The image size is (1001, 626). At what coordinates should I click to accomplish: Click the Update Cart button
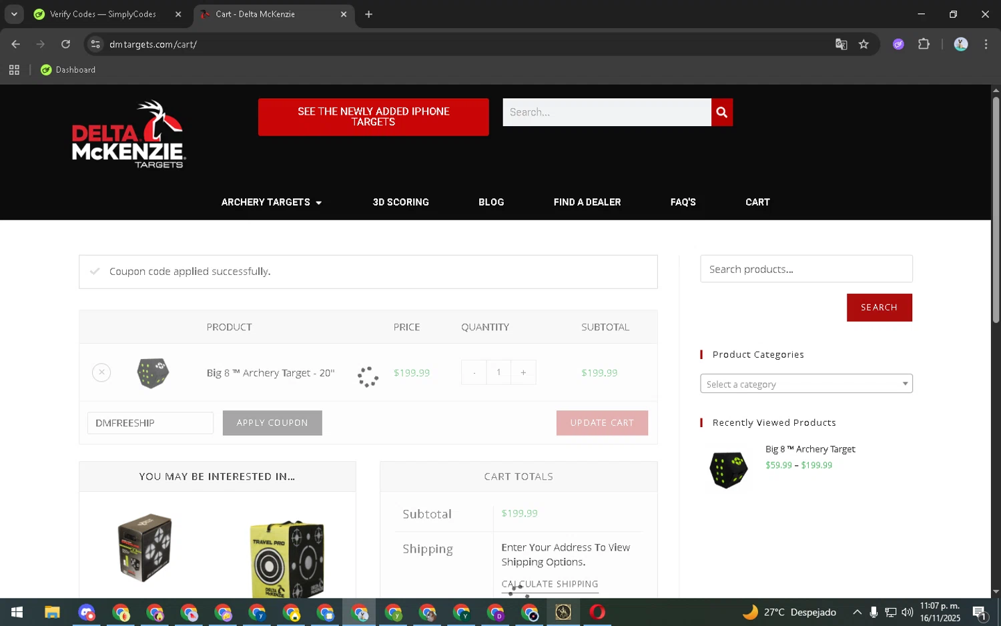point(602,423)
